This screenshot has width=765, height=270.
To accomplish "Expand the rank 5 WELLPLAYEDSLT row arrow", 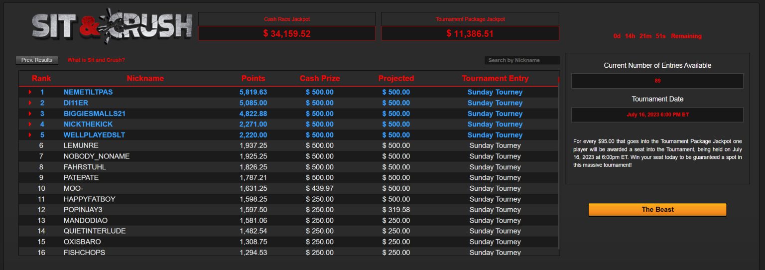I will tap(30, 135).
